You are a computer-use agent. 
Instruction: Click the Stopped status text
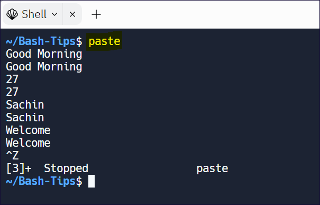pos(66,168)
